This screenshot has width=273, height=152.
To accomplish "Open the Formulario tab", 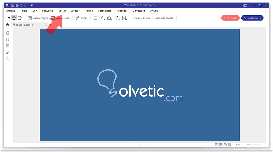I will (105, 11).
